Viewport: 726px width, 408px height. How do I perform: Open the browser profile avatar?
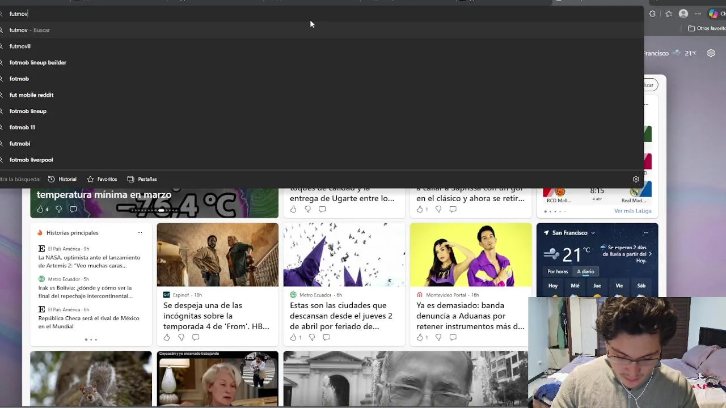[683, 14]
